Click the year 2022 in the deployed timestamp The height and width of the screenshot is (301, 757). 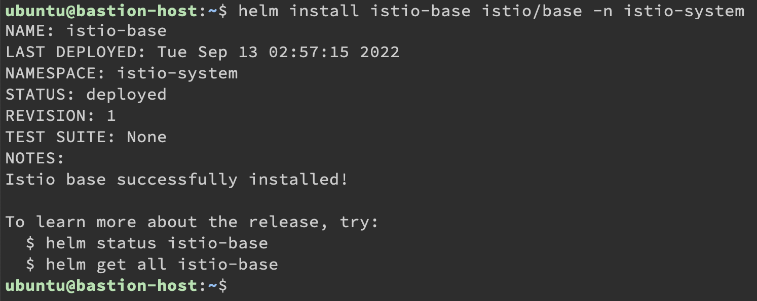[380, 52]
